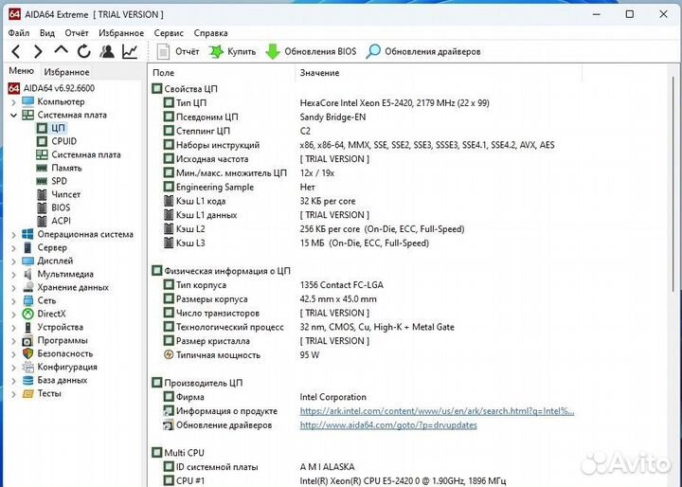This screenshot has width=682, height=487.
Task: Select the Тип ЦП row
Action: 326,103
